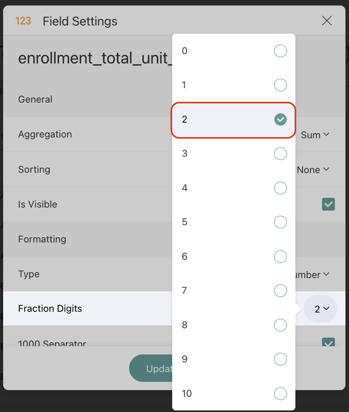The image size is (349, 412).
Task: Toggle the 1000 Separator checkbox
Action: point(328,343)
